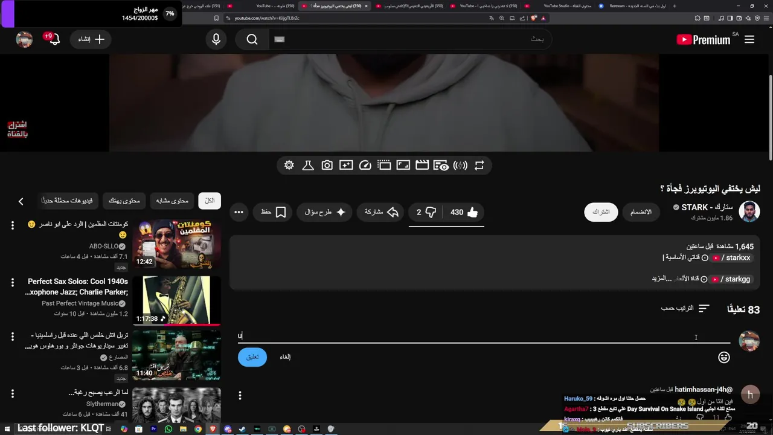Open the ABO-SLLO كومنتات المقلمين video thumbnail

point(176,245)
